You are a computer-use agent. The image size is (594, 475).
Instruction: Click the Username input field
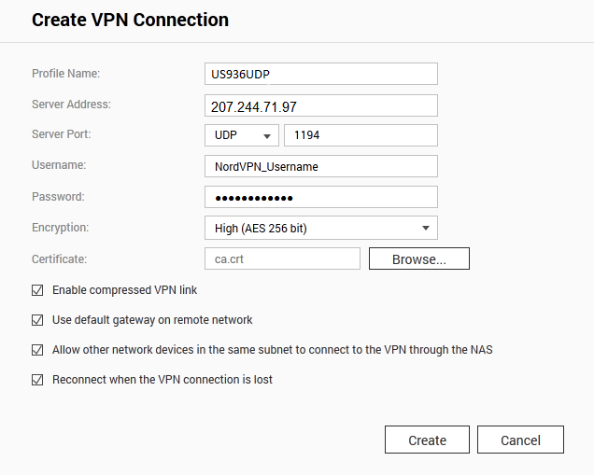pos(320,166)
